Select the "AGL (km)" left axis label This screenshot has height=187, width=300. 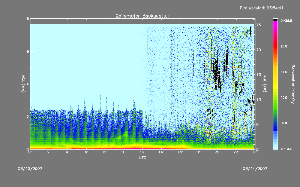(23, 84)
